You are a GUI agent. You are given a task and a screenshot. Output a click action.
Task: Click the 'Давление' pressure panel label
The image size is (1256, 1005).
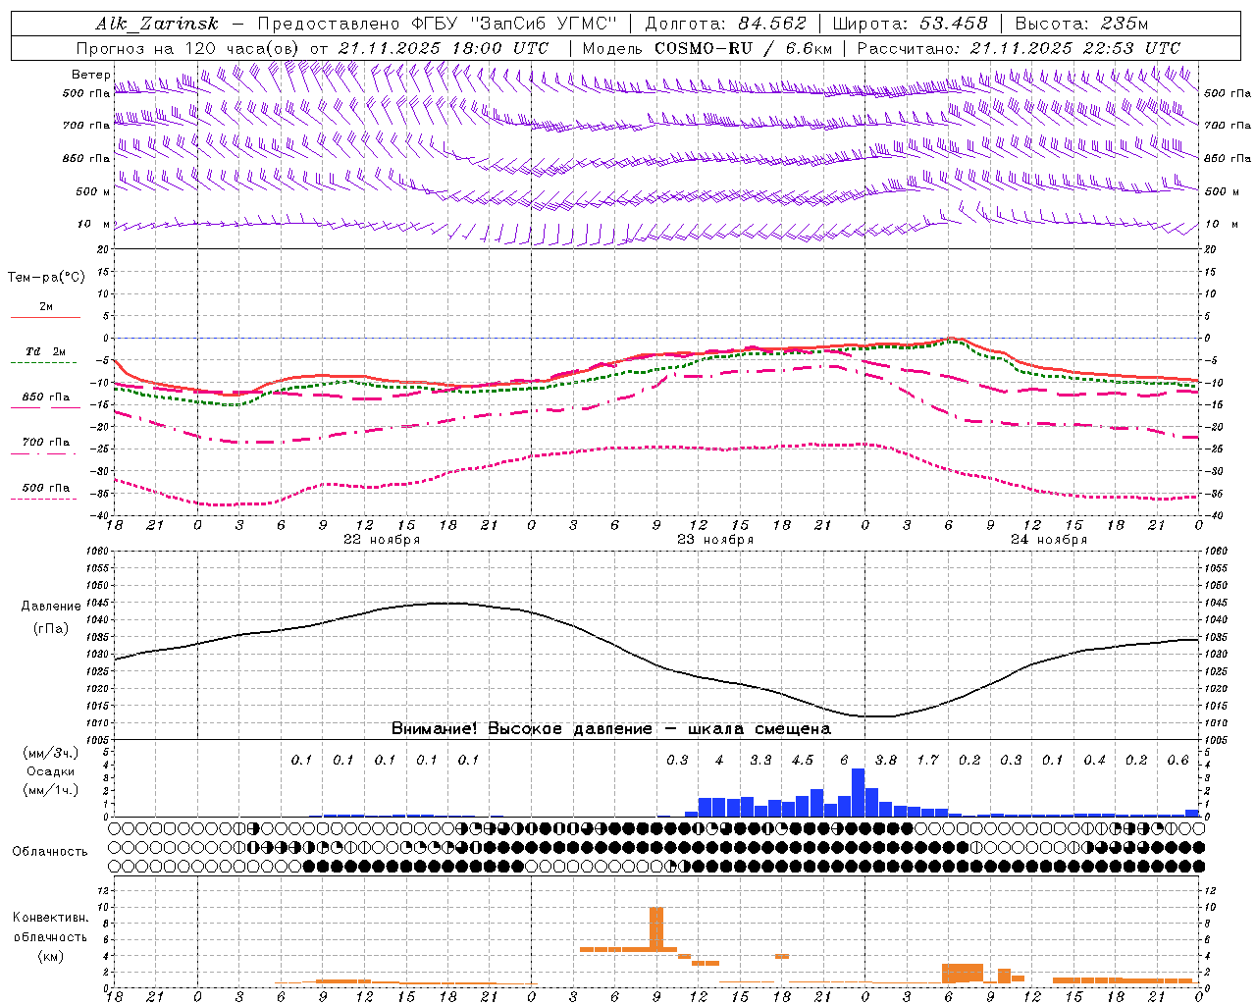[x=51, y=607]
